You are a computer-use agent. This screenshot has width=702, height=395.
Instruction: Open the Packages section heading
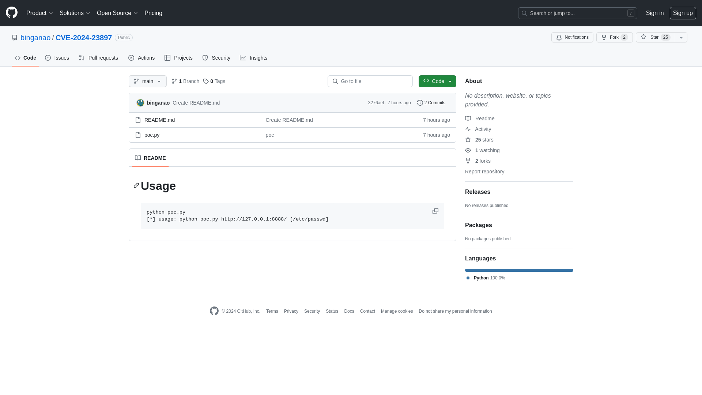click(x=478, y=225)
